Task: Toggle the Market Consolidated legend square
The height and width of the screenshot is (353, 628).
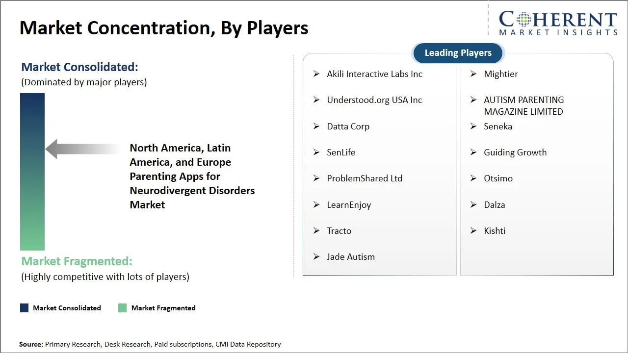Action: coord(24,307)
